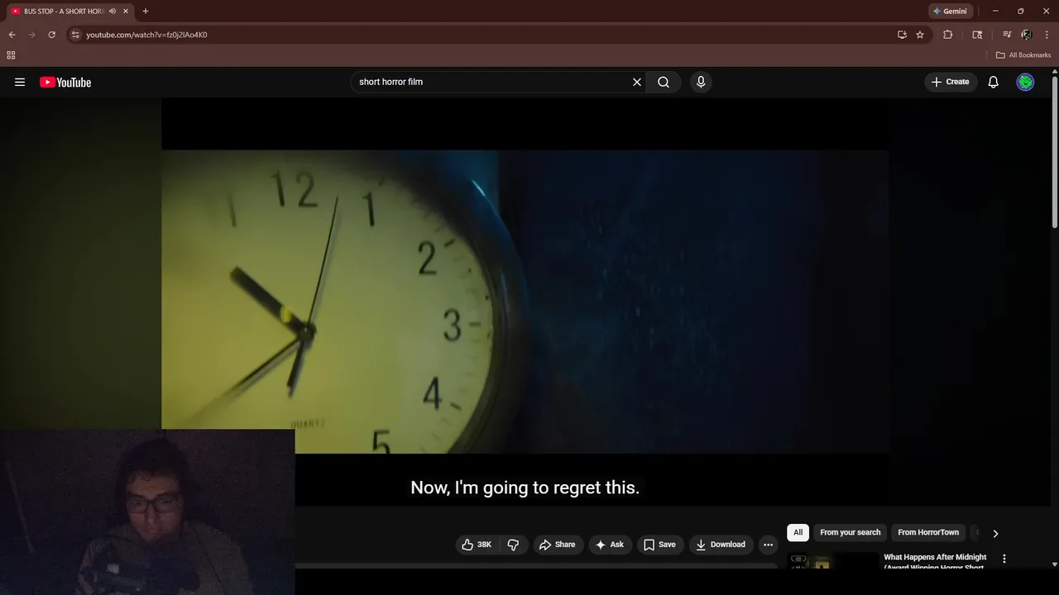Open the YouTube guide hamburger menu
This screenshot has height=595, width=1059.
click(20, 82)
